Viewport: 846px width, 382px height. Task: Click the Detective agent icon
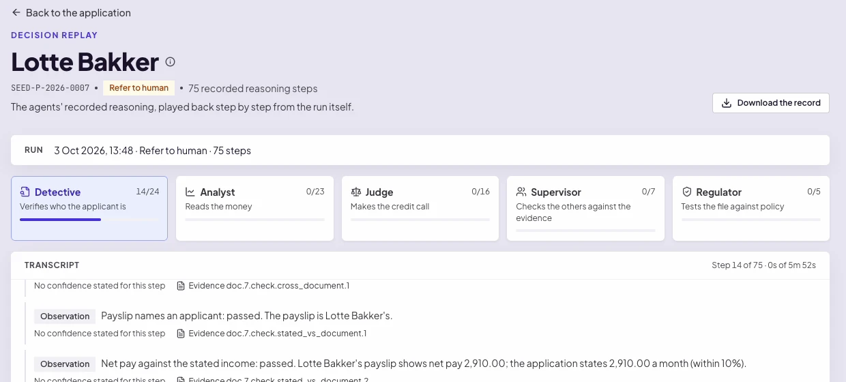pos(25,192)
